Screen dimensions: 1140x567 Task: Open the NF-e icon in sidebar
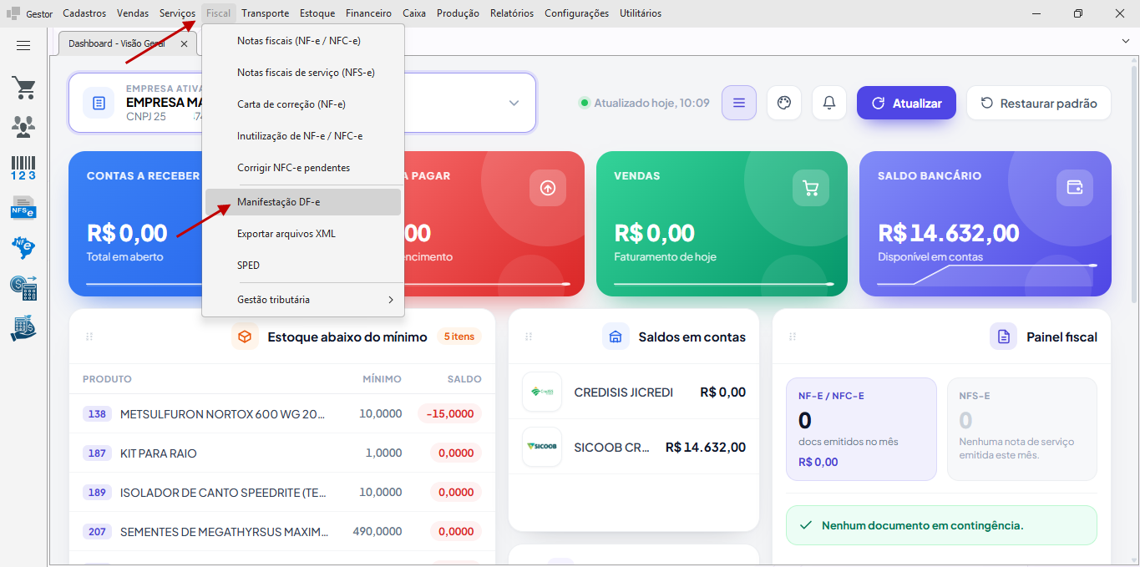23,247
